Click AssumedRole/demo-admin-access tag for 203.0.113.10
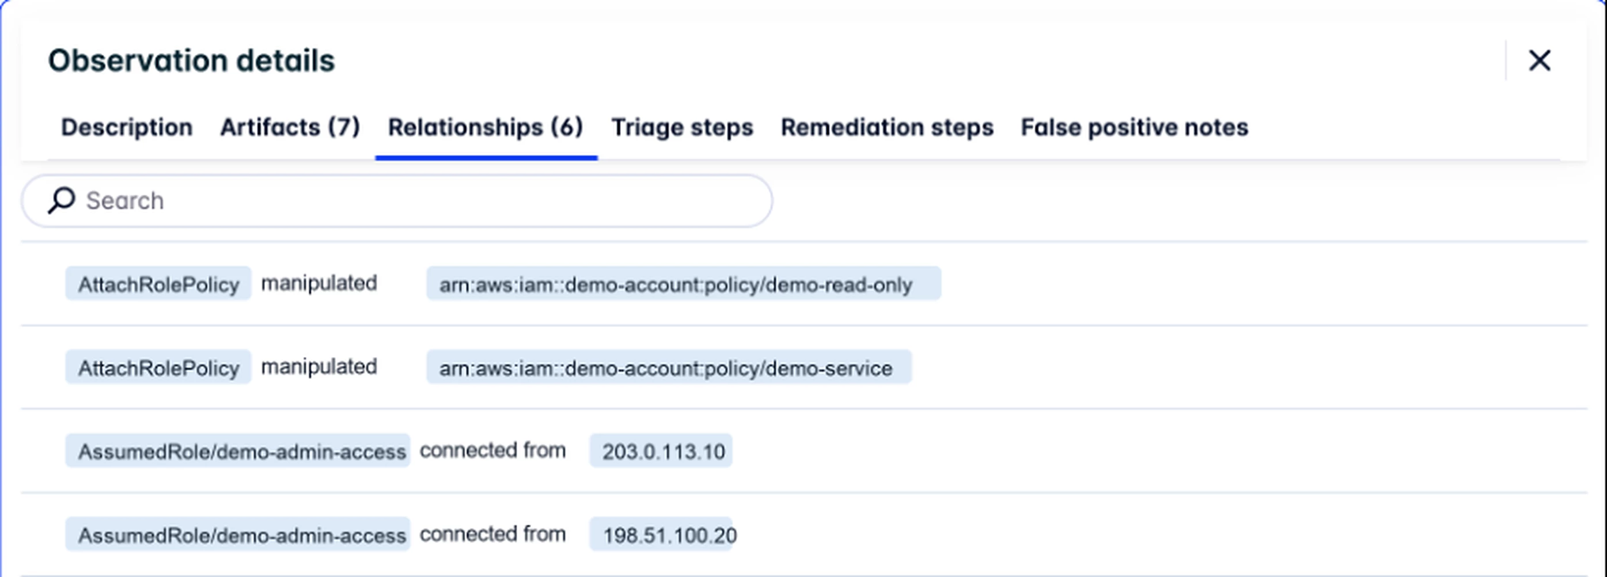The height and width of the screenshot is (577, 1607). click(x=238, y=451)
